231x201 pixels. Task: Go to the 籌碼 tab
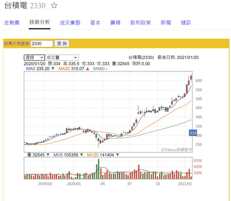coord(116,23)
